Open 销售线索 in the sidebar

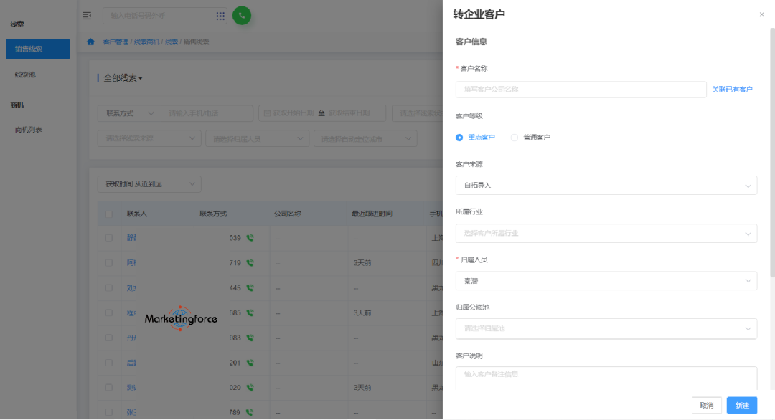click(38, 49)
